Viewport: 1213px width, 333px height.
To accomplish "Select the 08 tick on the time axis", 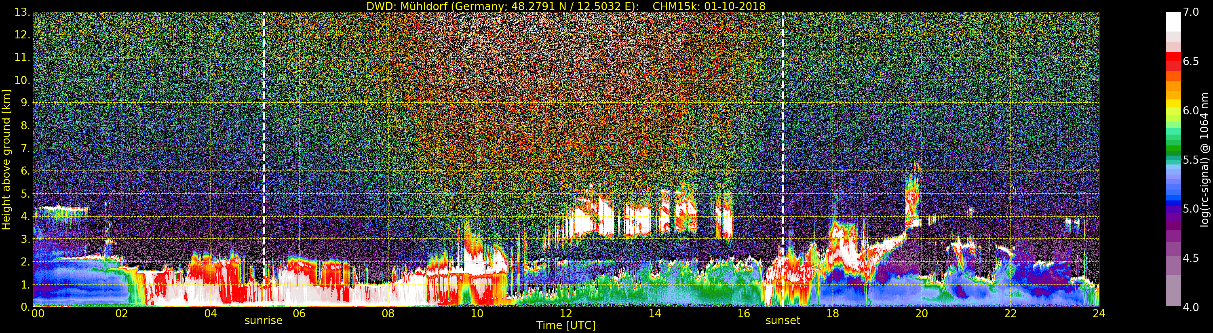I will (x=388, y=314).
